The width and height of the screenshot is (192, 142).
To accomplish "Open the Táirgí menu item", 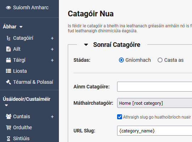I will tap(20, 60).
